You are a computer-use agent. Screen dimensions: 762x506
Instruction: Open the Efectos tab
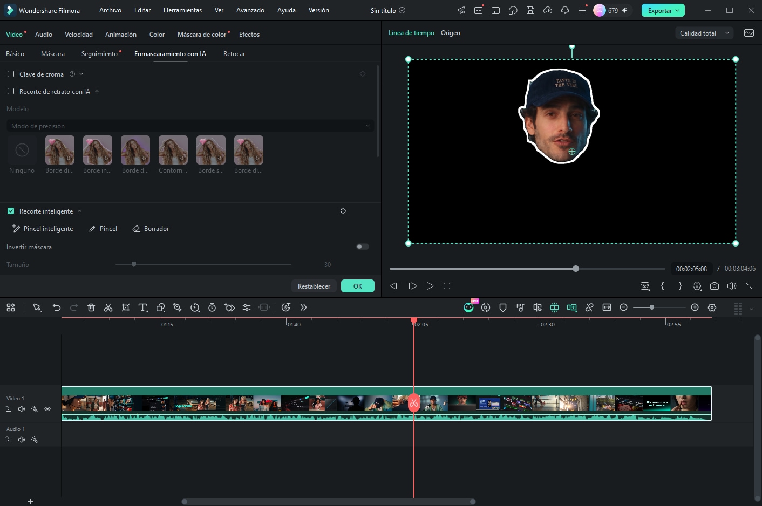point(249,34)
